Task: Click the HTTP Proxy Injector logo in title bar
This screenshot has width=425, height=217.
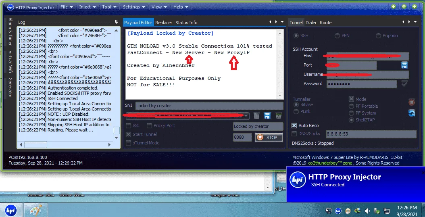Action: pos(10,7)
